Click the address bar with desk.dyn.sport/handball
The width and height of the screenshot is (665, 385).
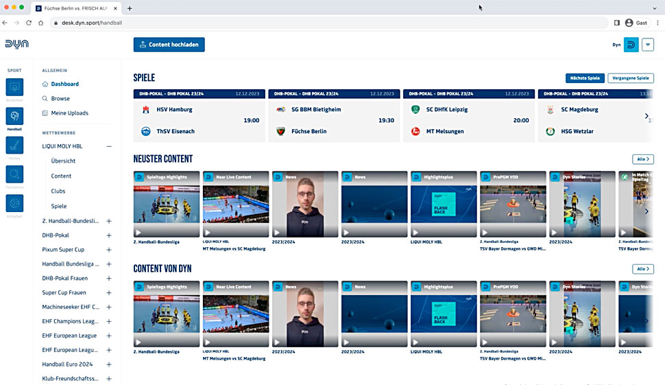pyautogui.click(x=328, y=23)
